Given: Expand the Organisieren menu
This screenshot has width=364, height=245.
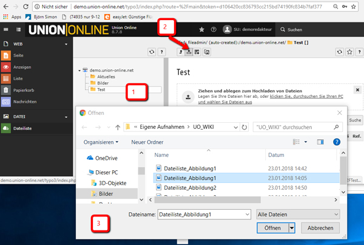Looking at the screenshot, I should [x=101, y=142].
